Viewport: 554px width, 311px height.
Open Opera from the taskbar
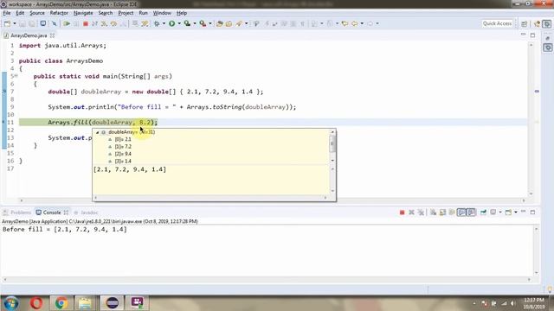click(x=36, y=303)
